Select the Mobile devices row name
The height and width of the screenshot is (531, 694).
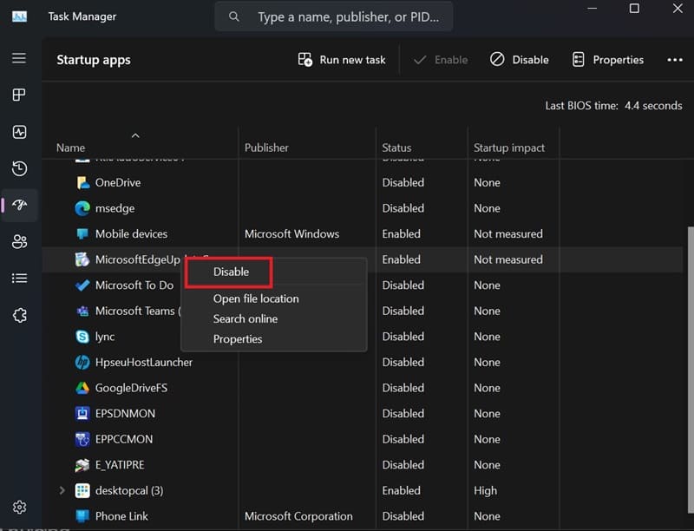coord(132,233)
